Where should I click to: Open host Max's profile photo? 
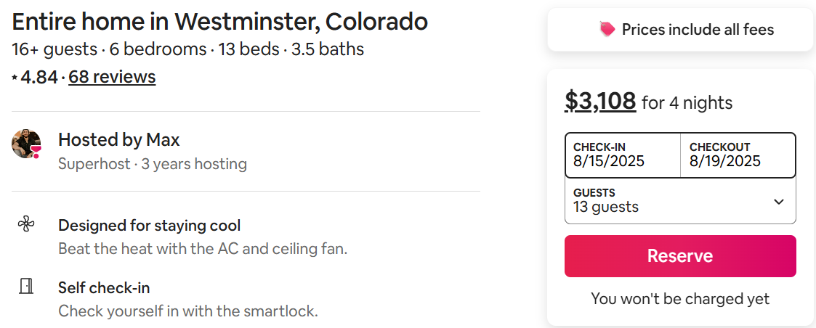click(25, 143)
